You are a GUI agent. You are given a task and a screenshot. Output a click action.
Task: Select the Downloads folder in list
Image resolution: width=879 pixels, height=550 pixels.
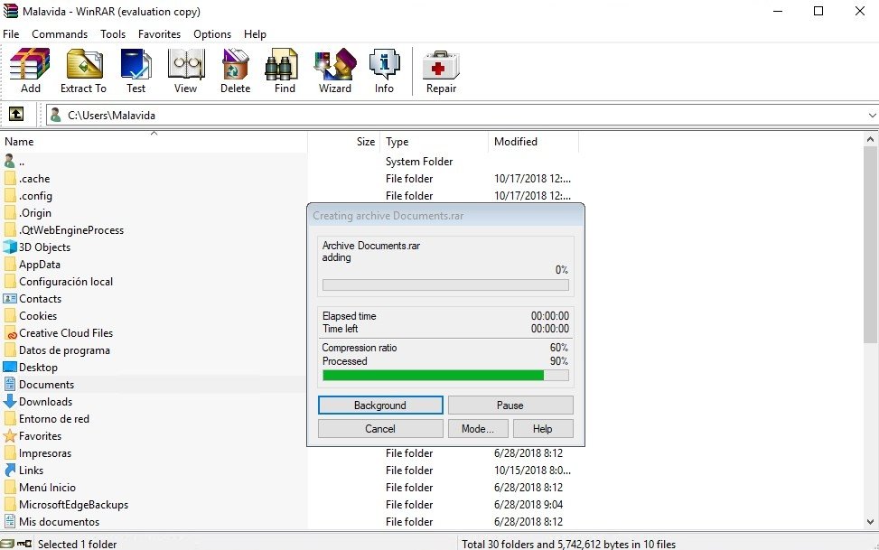(45, 402)
